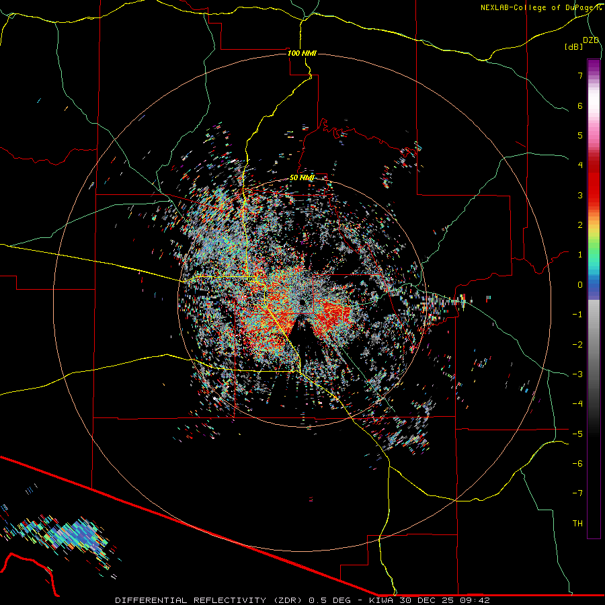Select the -4 value on the color scale
The height and width of the screenshot is (605, 605).
tap(577, 404)
